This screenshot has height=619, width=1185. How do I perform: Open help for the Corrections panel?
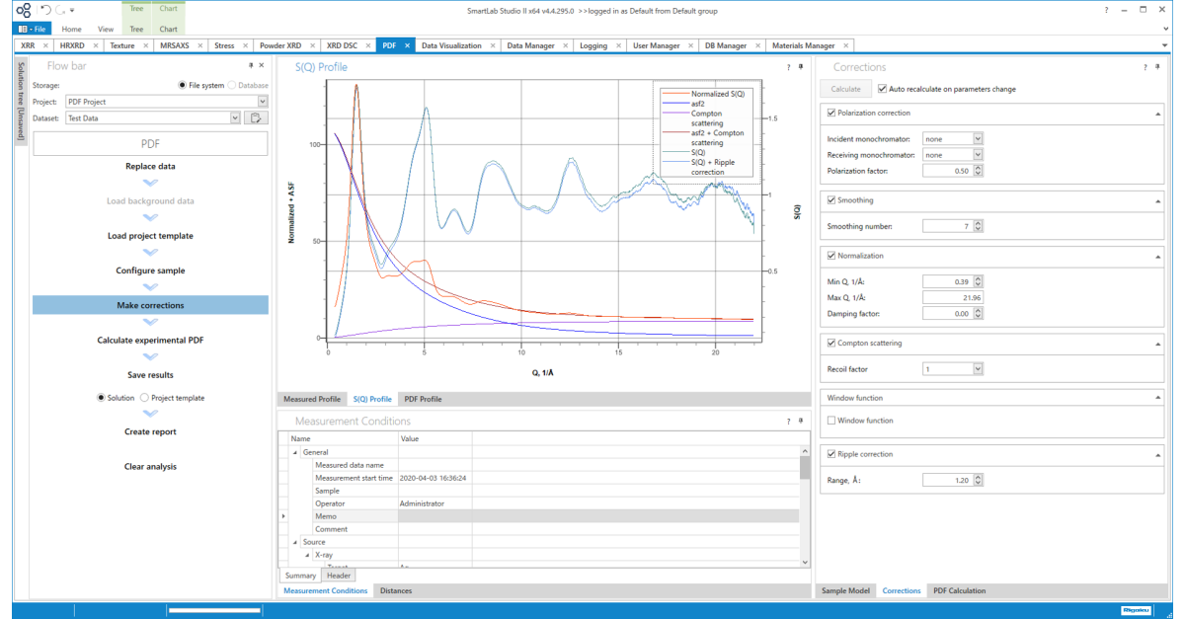pyautogui.click(x=1145, y=68)
